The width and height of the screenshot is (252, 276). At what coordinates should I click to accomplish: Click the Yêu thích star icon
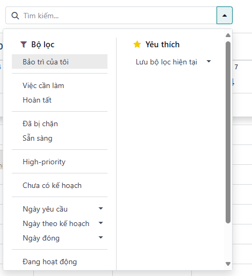point(137,44)
